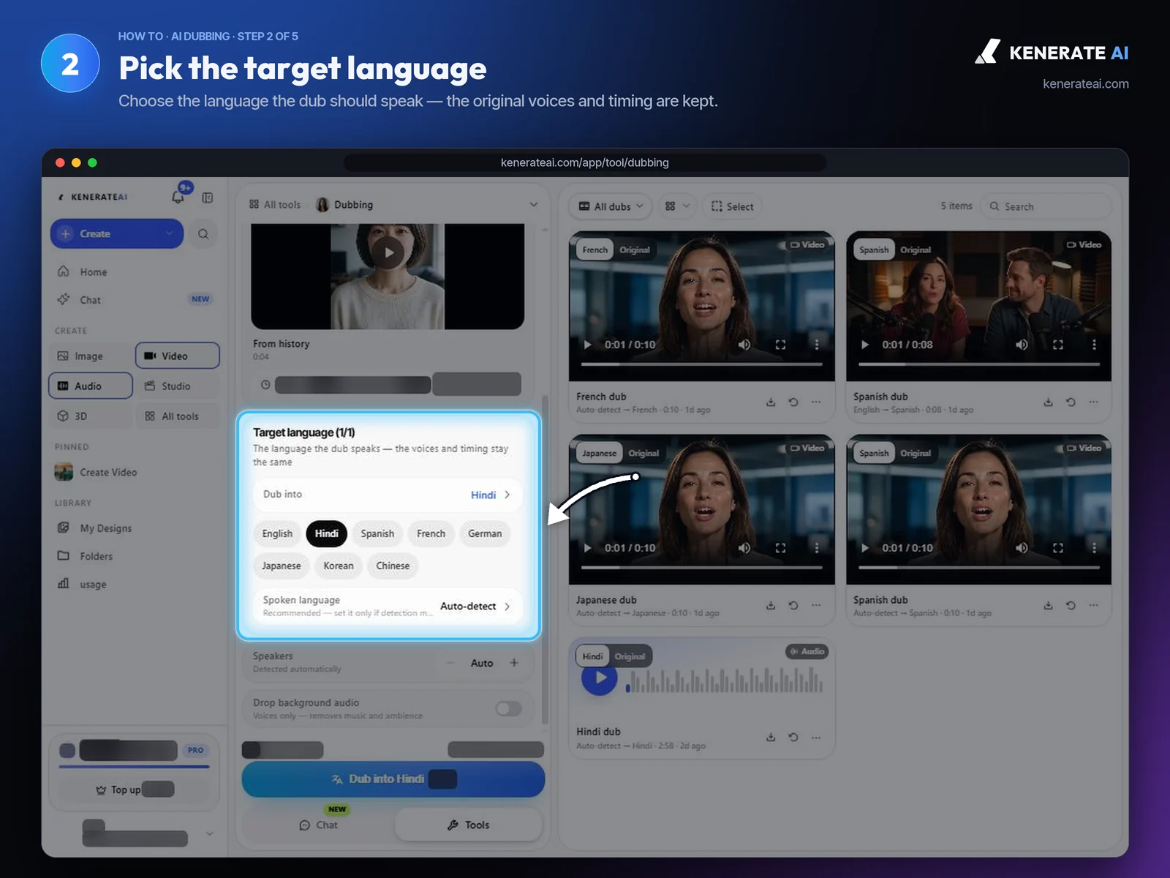This screenshot has height=878, width=1170.
Task: Collapse the sidebar panel icon
Action: coord(208,198)
